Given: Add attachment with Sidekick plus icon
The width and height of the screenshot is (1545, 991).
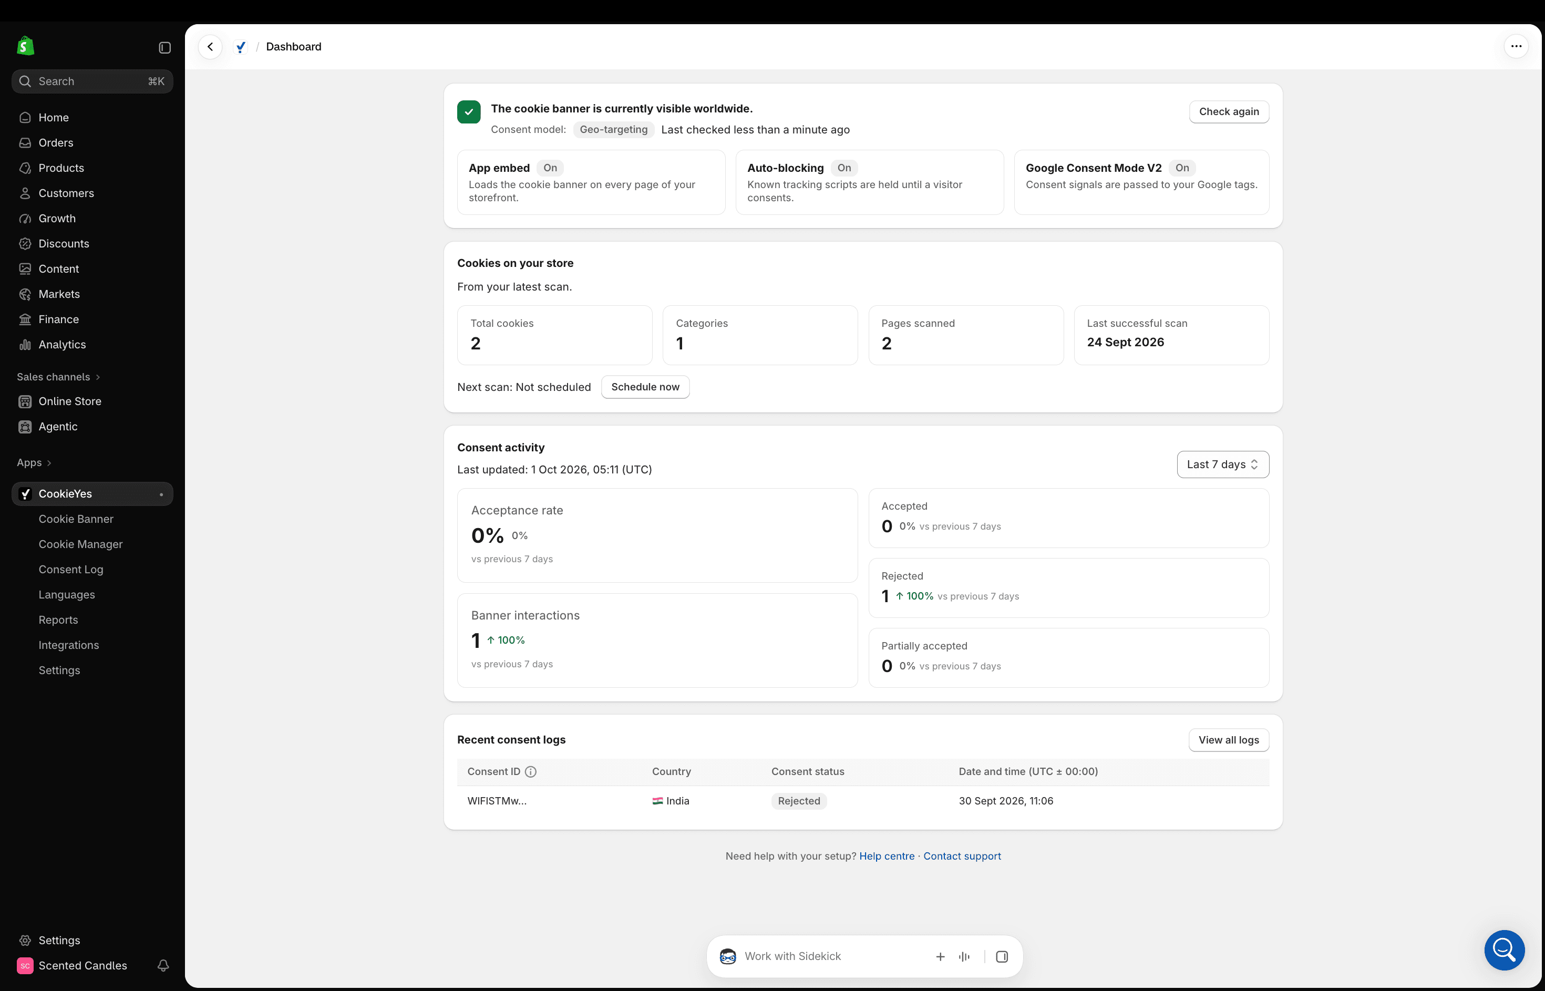Looking at the screenshot, I should 940,957.
